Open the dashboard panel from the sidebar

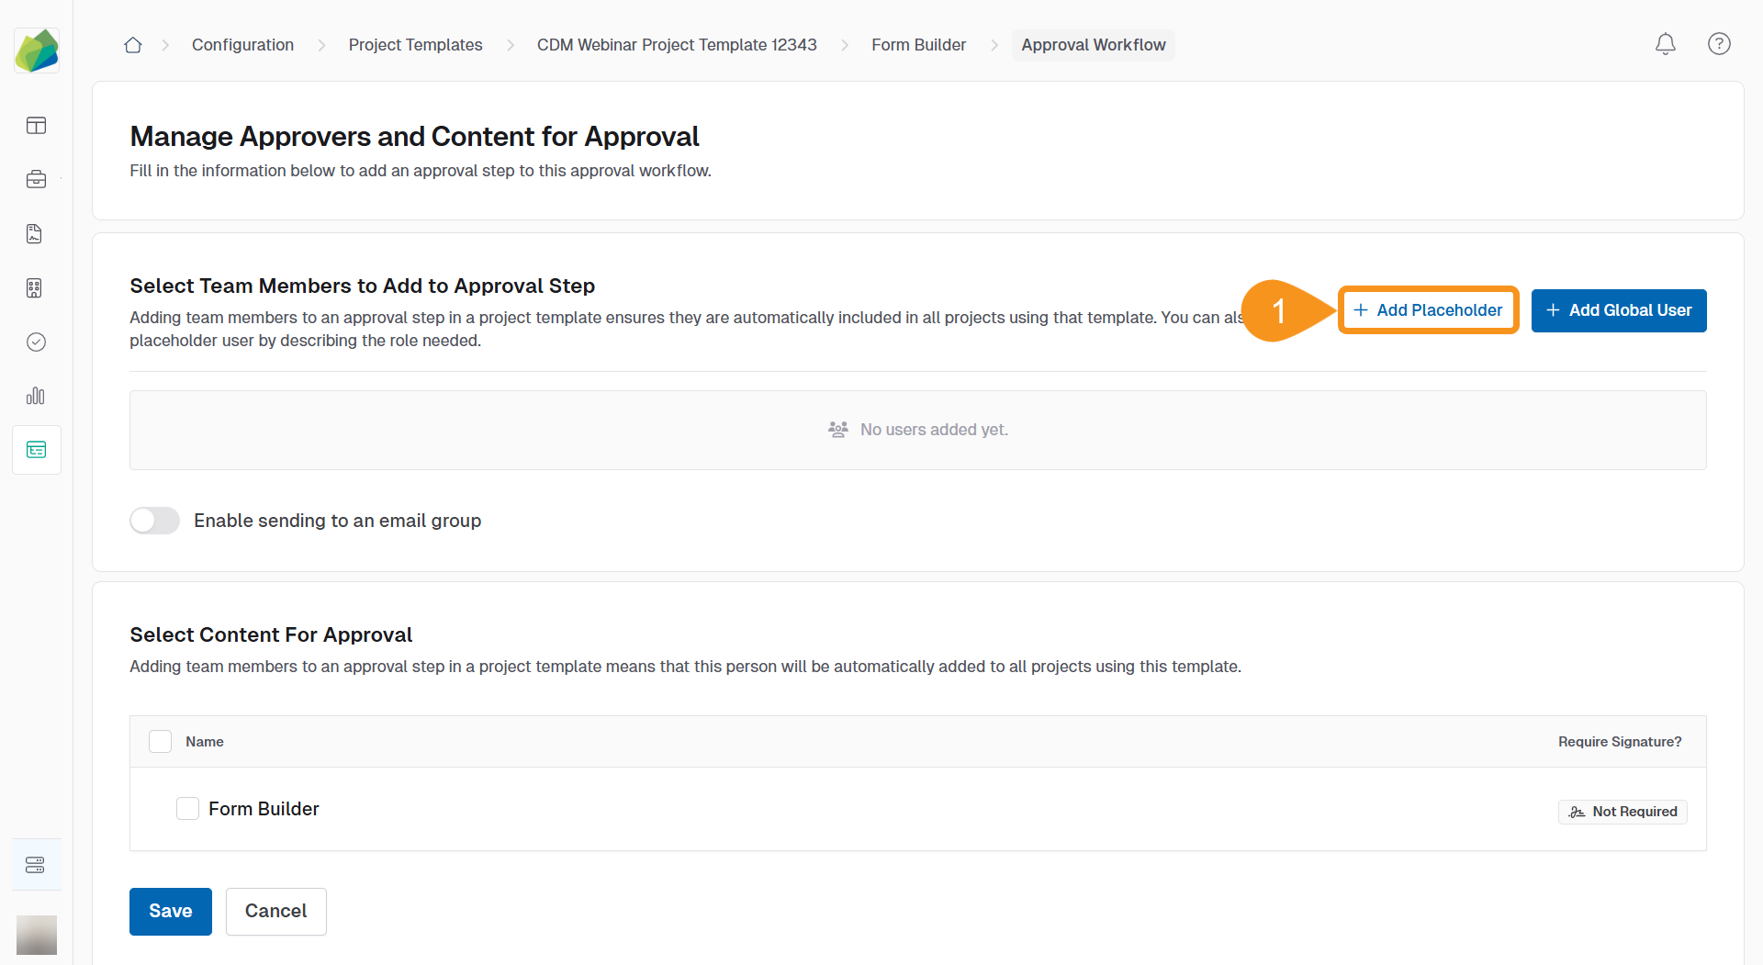pos(36,126)
